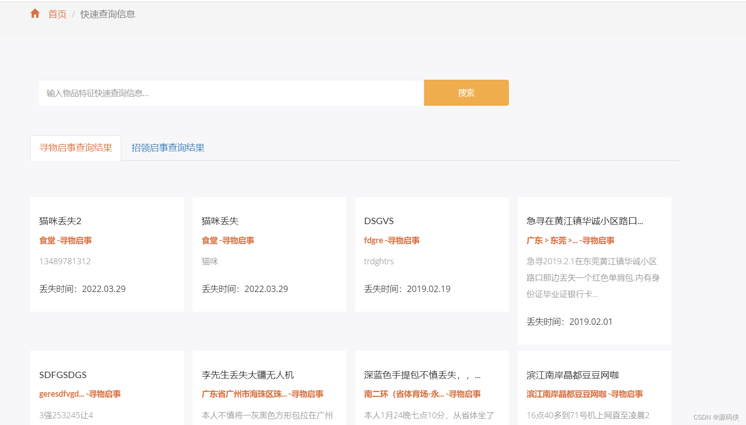Open the 猫咪丢失2 card title
Viewport: 746px width, 425px height.
pos(60,221)
